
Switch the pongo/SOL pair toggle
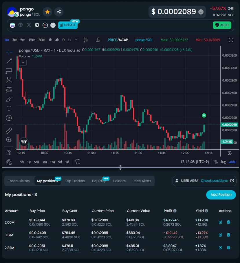point(144,40)
